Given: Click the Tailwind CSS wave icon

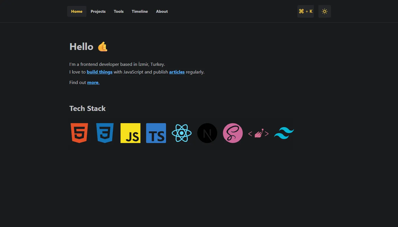Looking at the screenshot, I should click(x=284, y=133).
